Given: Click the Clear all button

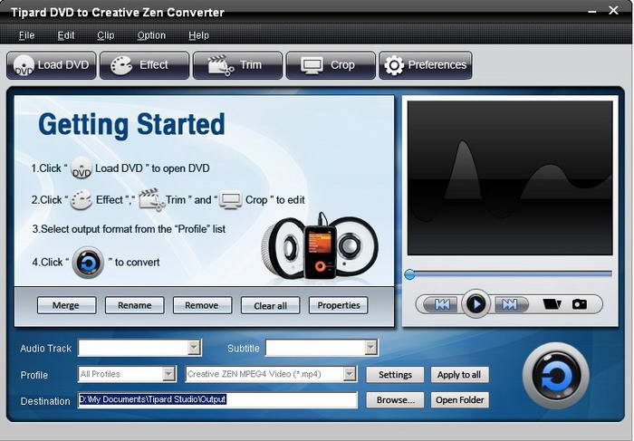Looking at the screenshot, I should (270, 305).
